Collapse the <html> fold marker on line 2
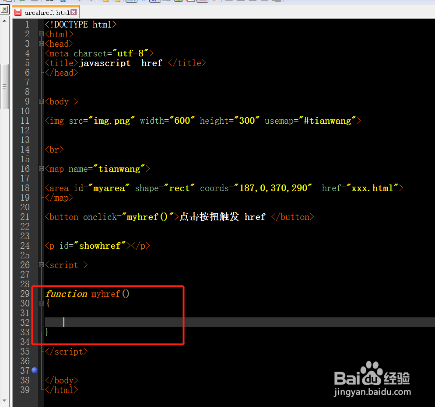This screenshot has width=435, height=407. [41, 34]
